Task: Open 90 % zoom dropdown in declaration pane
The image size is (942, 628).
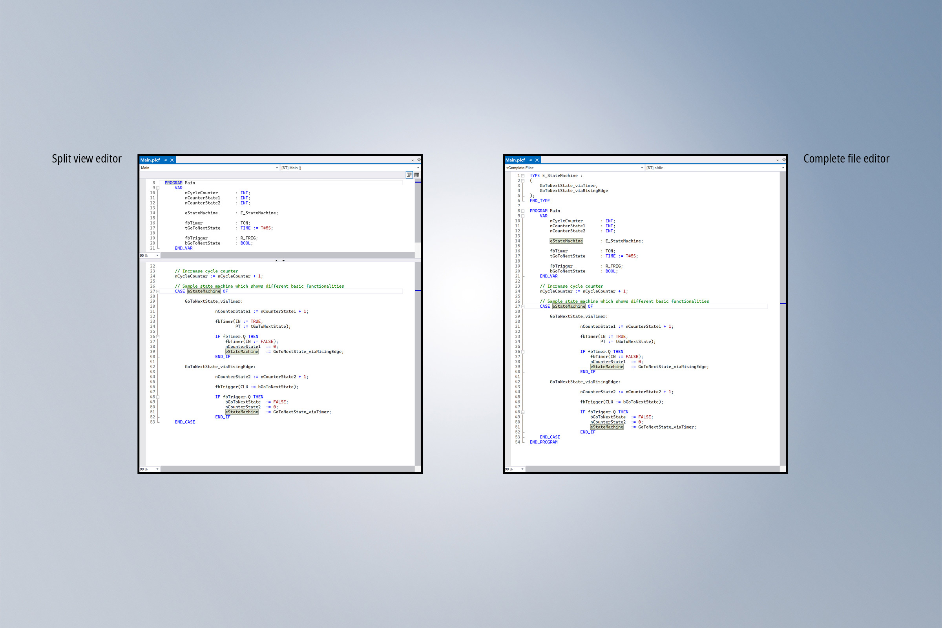Action: (x=157, y=256)
